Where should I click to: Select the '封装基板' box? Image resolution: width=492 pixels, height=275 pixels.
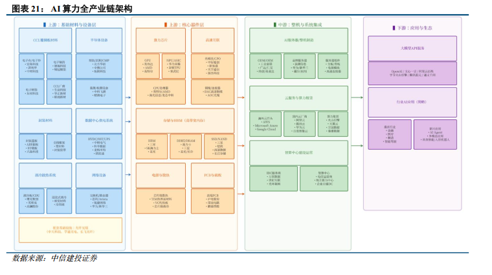coord(31,147)
